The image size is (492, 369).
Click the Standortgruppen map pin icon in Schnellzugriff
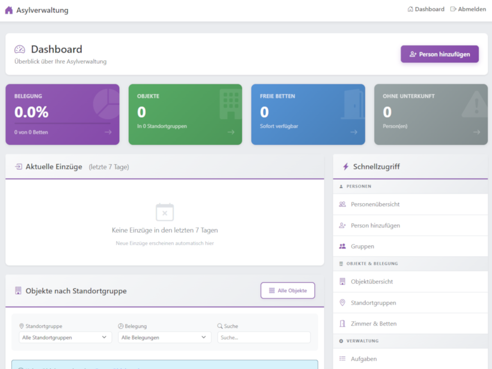342,303
